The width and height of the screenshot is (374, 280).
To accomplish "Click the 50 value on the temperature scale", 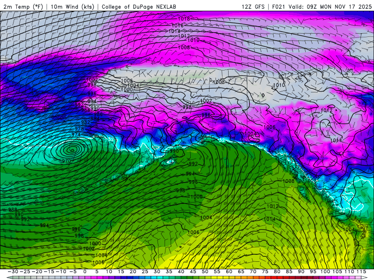I will [x=205, y=272].
